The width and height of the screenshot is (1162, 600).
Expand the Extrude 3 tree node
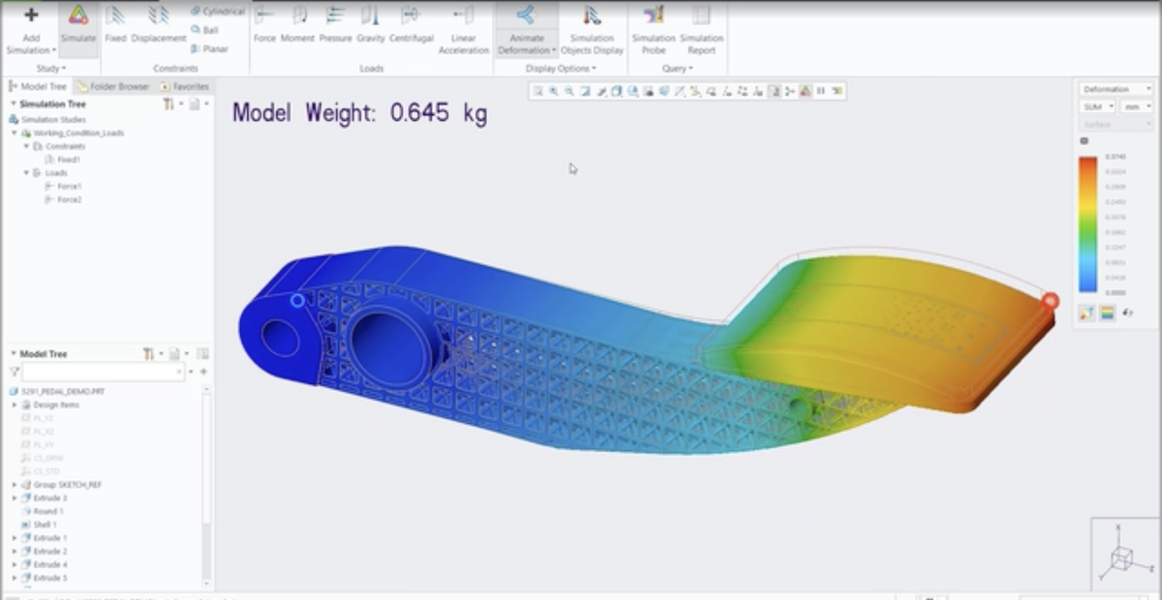(15, 497)
